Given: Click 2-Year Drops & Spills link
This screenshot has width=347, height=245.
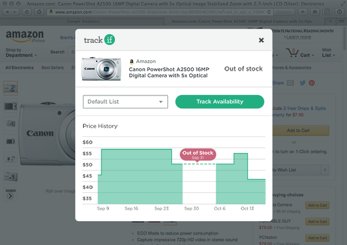Looking at the screenshot, I should 304,108.
